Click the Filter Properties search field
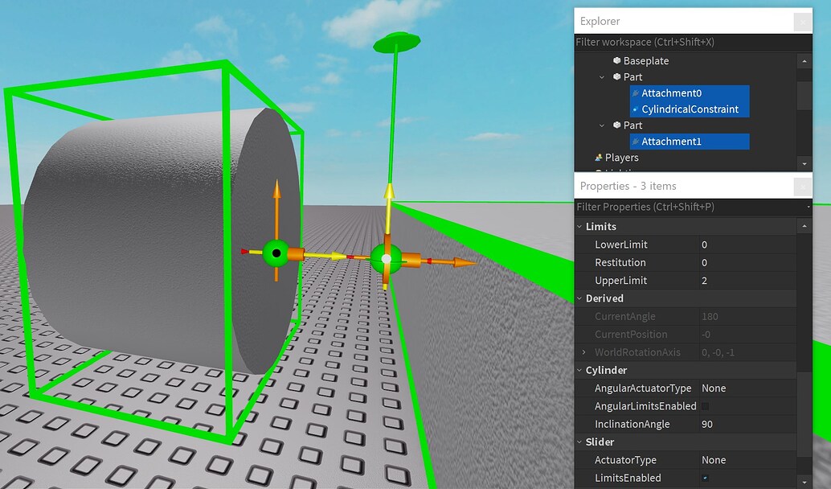 [x=689, y=207]
